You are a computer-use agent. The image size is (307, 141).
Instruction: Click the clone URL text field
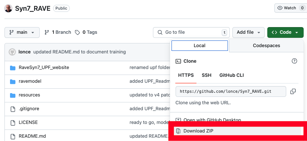click(x=231, y=91)
